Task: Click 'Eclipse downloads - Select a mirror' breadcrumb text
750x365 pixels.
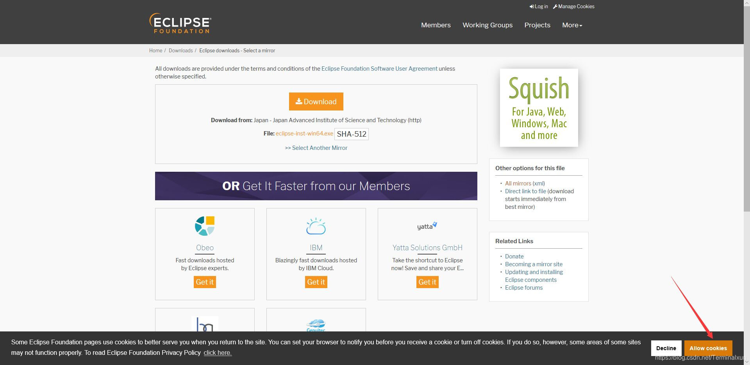Action: [x=237, y=50]
